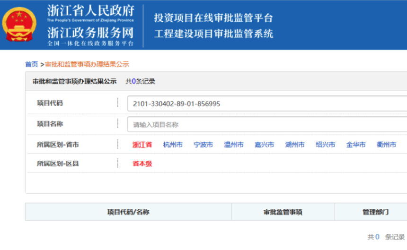Image resolution: width=407 pixels, height=250 pixels.
Task: Open the 首页 breadcrumb link
Action: pyautogui.click(x=31, y=64)
